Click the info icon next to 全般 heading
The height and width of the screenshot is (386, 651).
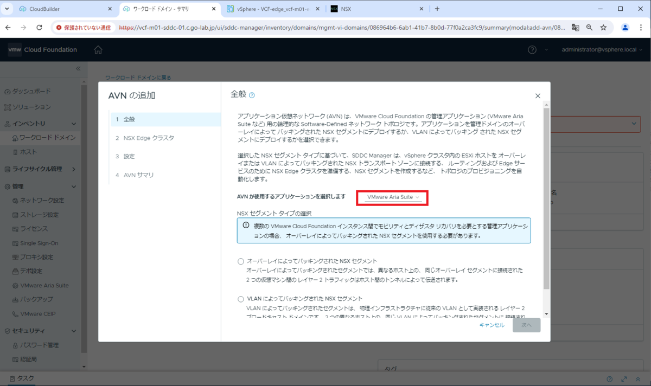(x=252, y=95)
